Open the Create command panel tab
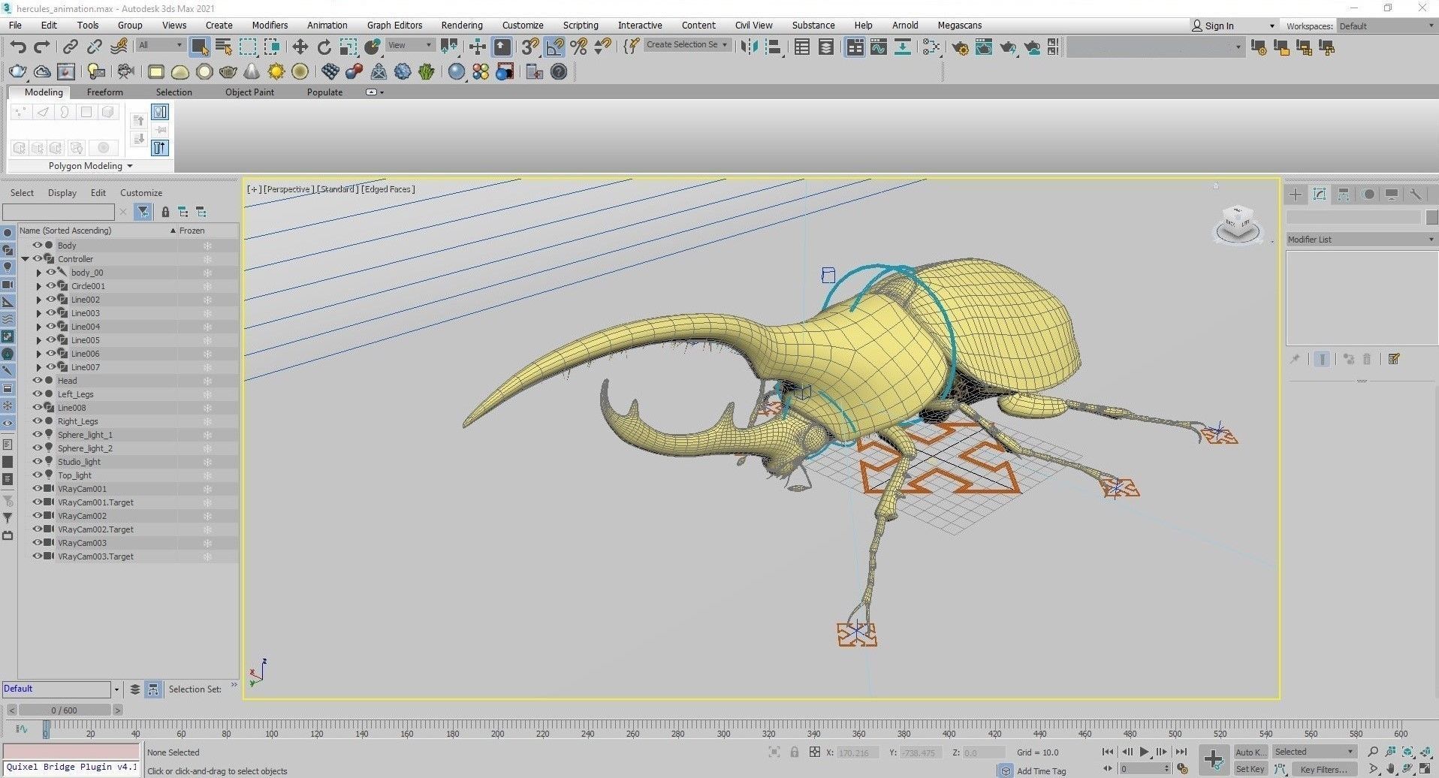The height and width of the screenshot is (778, 1439). click(x=1296, y=194)
